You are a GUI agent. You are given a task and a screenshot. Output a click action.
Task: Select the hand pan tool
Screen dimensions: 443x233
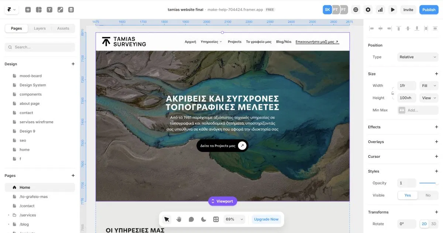pos(179,219)
